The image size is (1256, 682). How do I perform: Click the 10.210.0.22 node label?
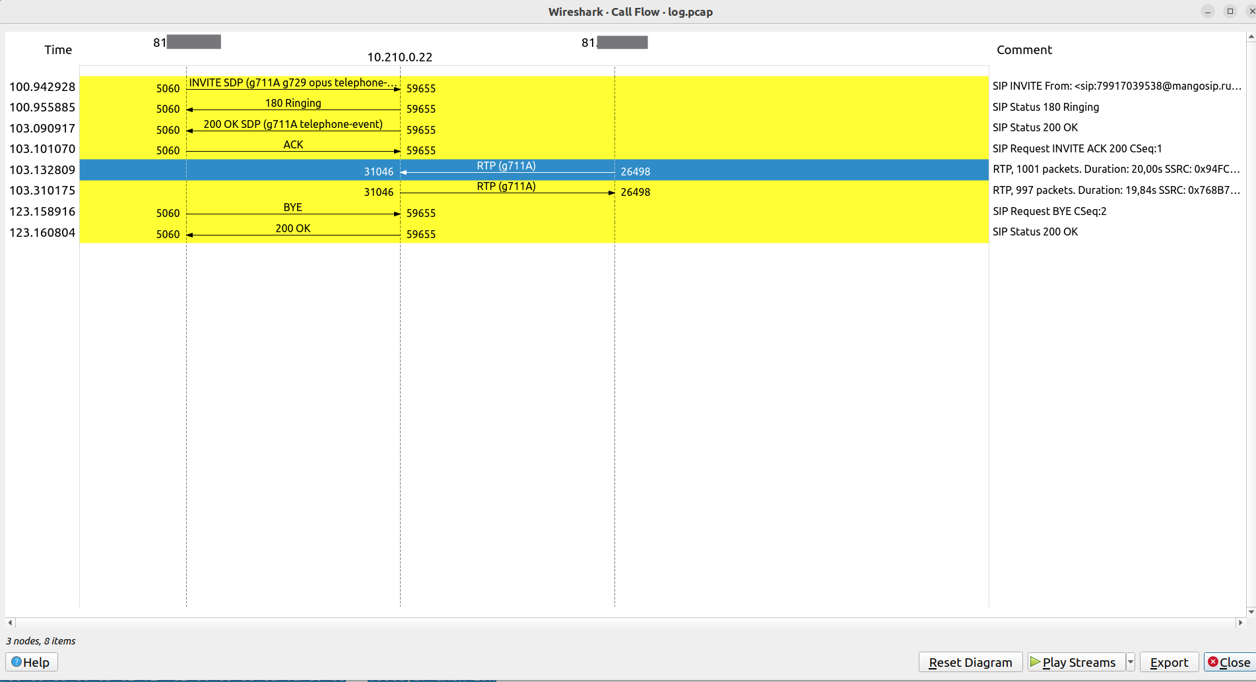399,57
